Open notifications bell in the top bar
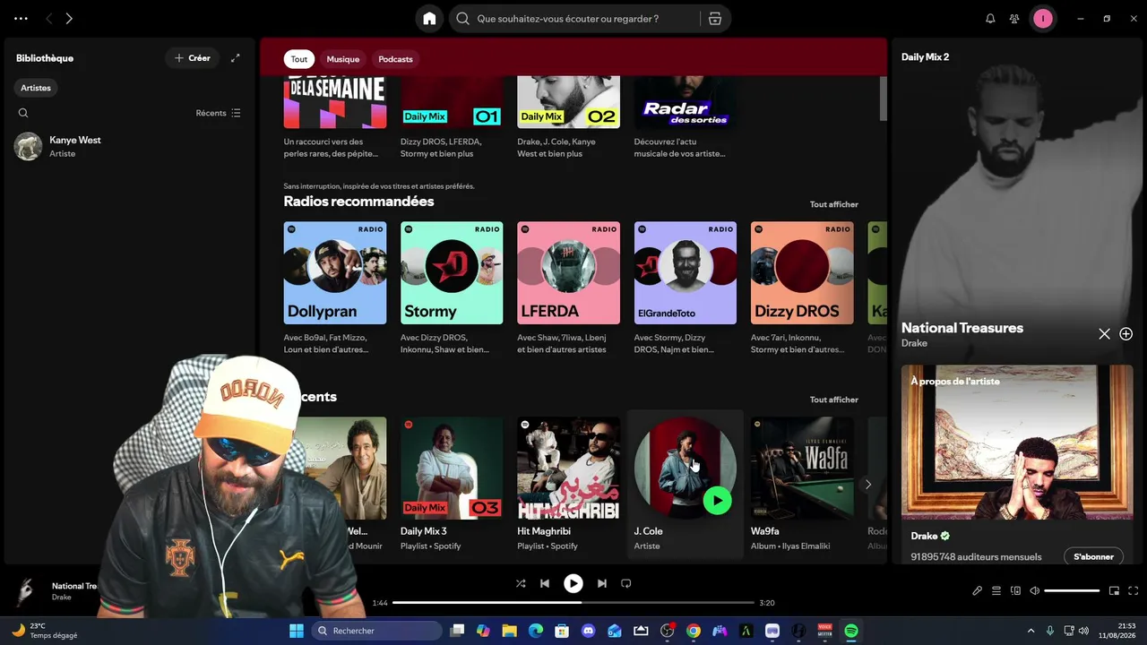1147x645 pixels. click(990, 19)
